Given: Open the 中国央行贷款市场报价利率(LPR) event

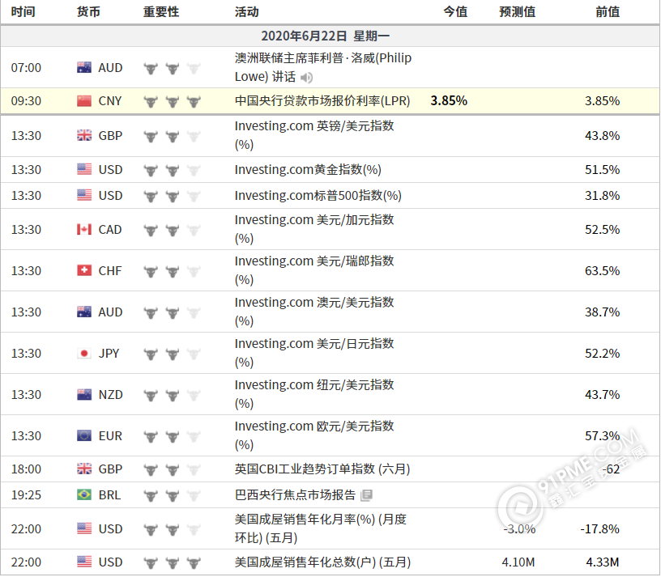Looking at the screenshot, I should [322, 101].
